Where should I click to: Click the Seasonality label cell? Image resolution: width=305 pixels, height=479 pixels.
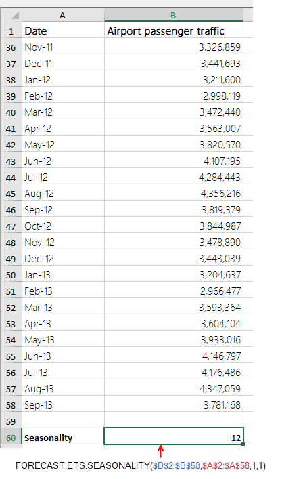63,438
